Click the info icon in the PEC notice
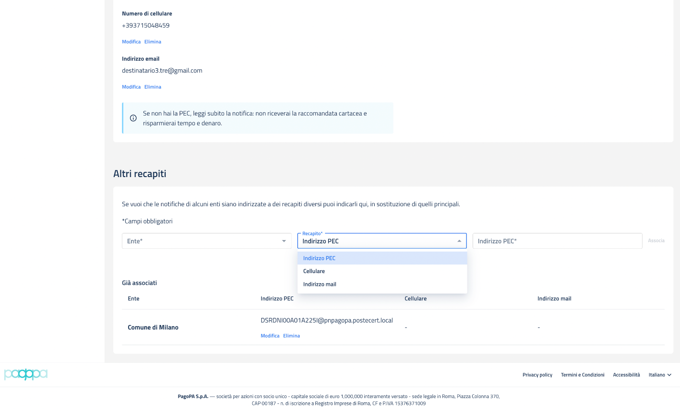The width and height of the screenshot is (680, 411). tap(133, 118)
